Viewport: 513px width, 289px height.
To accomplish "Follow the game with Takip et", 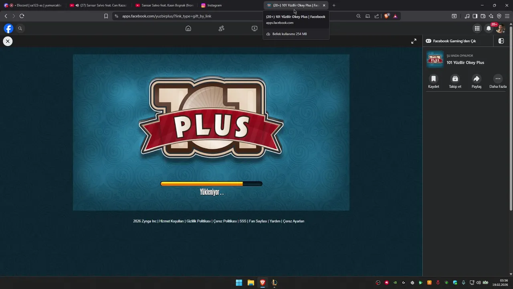I will pyautogui.click(x=455, y=81).
